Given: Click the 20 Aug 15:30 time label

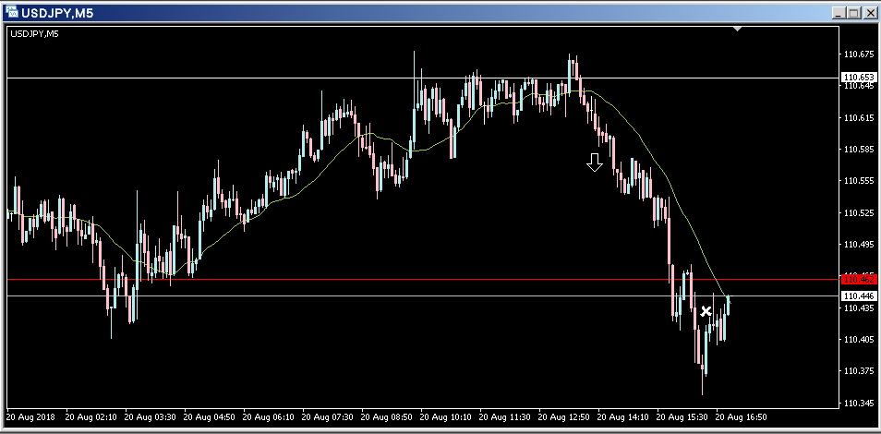Looking at the screenshot, I should coord(682,417).
